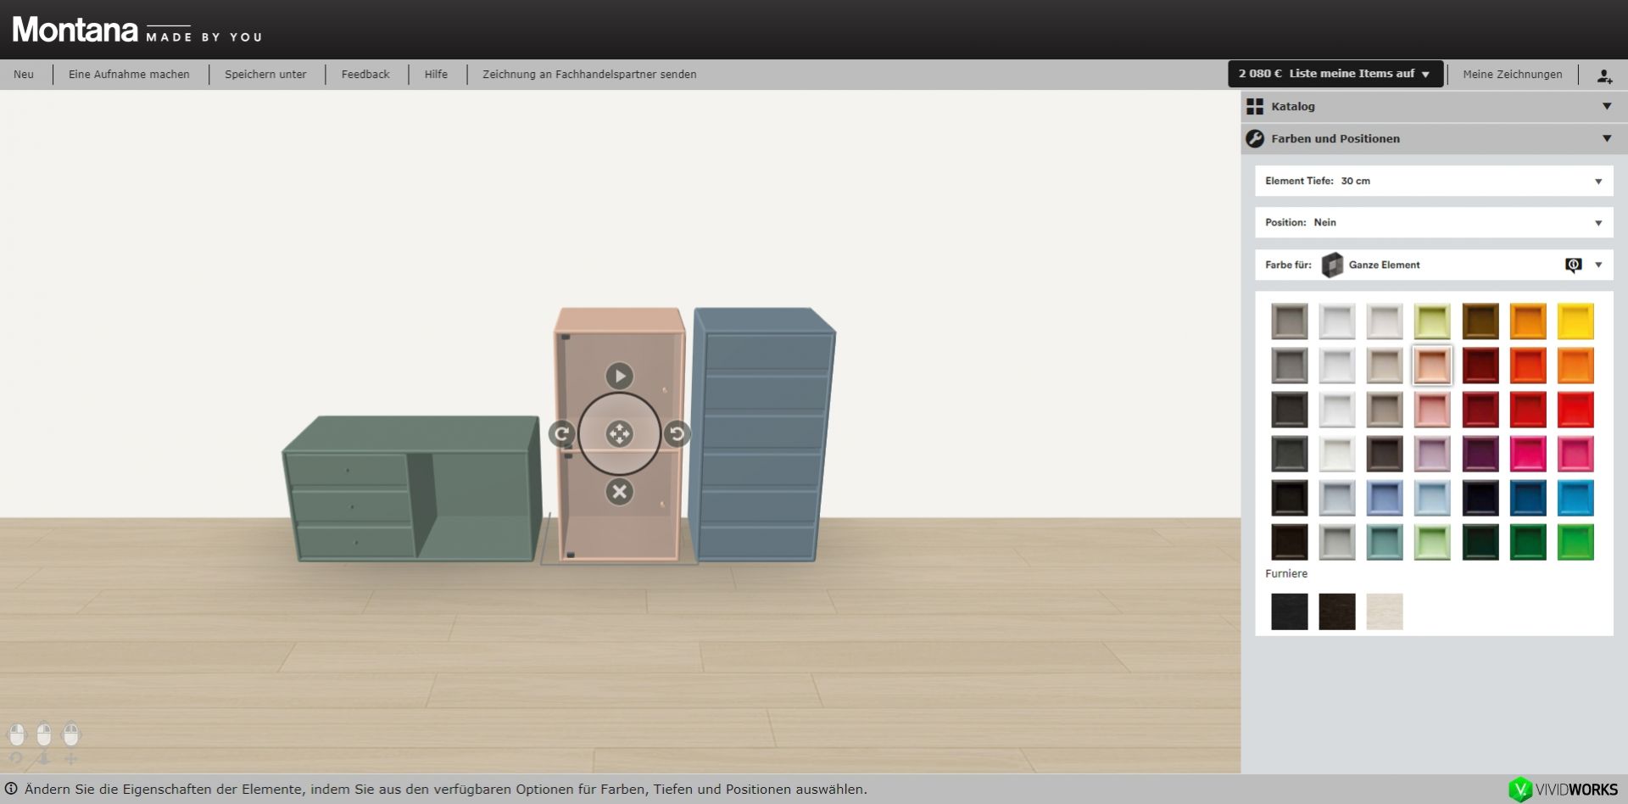The width and height of the screenshot is (1628, 804).
Task: Open the Position dropdown
Action: tap(1597, 223)
